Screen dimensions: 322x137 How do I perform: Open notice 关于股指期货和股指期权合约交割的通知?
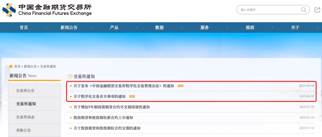coord(107,128)
